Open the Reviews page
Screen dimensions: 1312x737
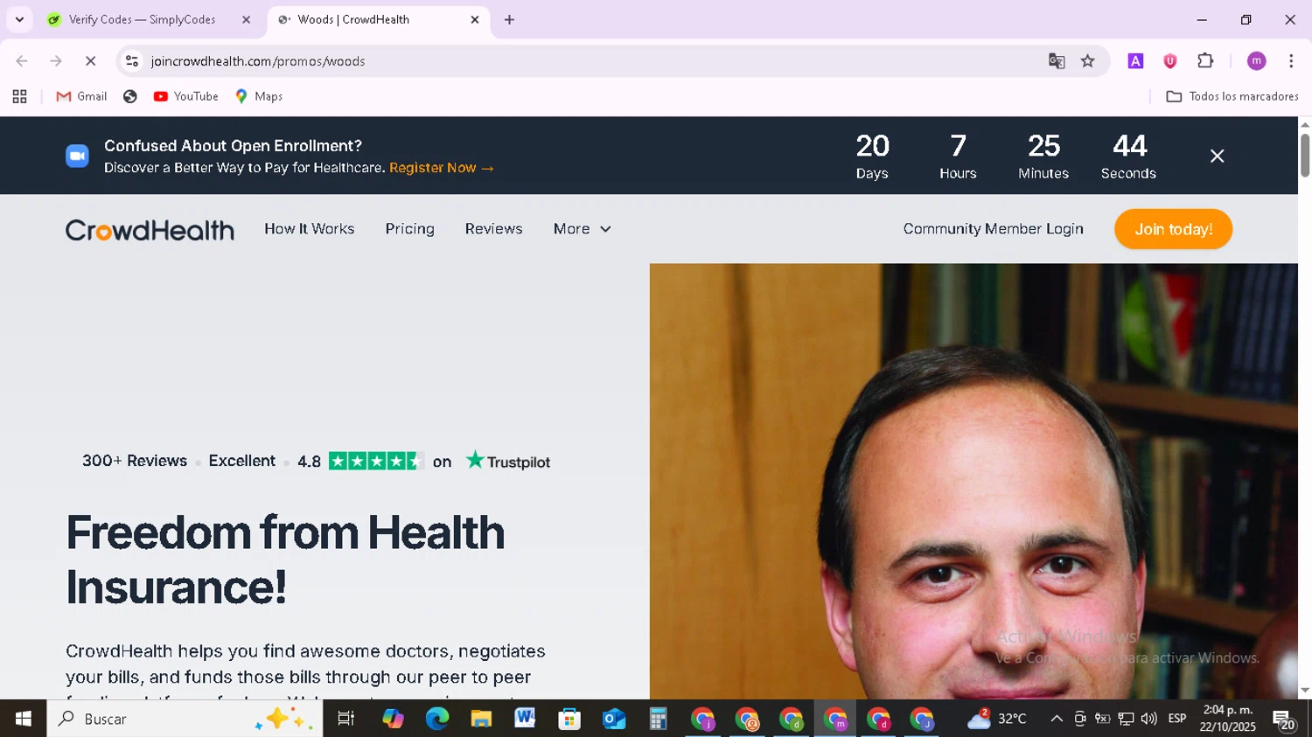point(493,229)
